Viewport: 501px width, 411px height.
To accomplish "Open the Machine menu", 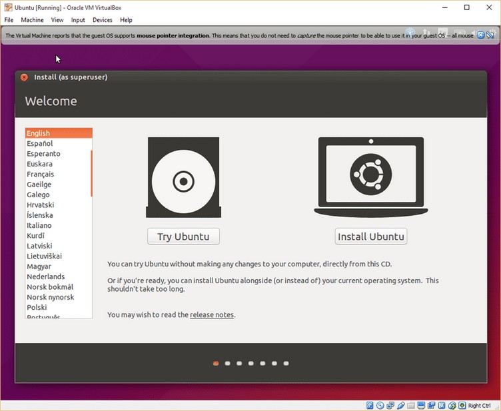I will pos(32,20).
